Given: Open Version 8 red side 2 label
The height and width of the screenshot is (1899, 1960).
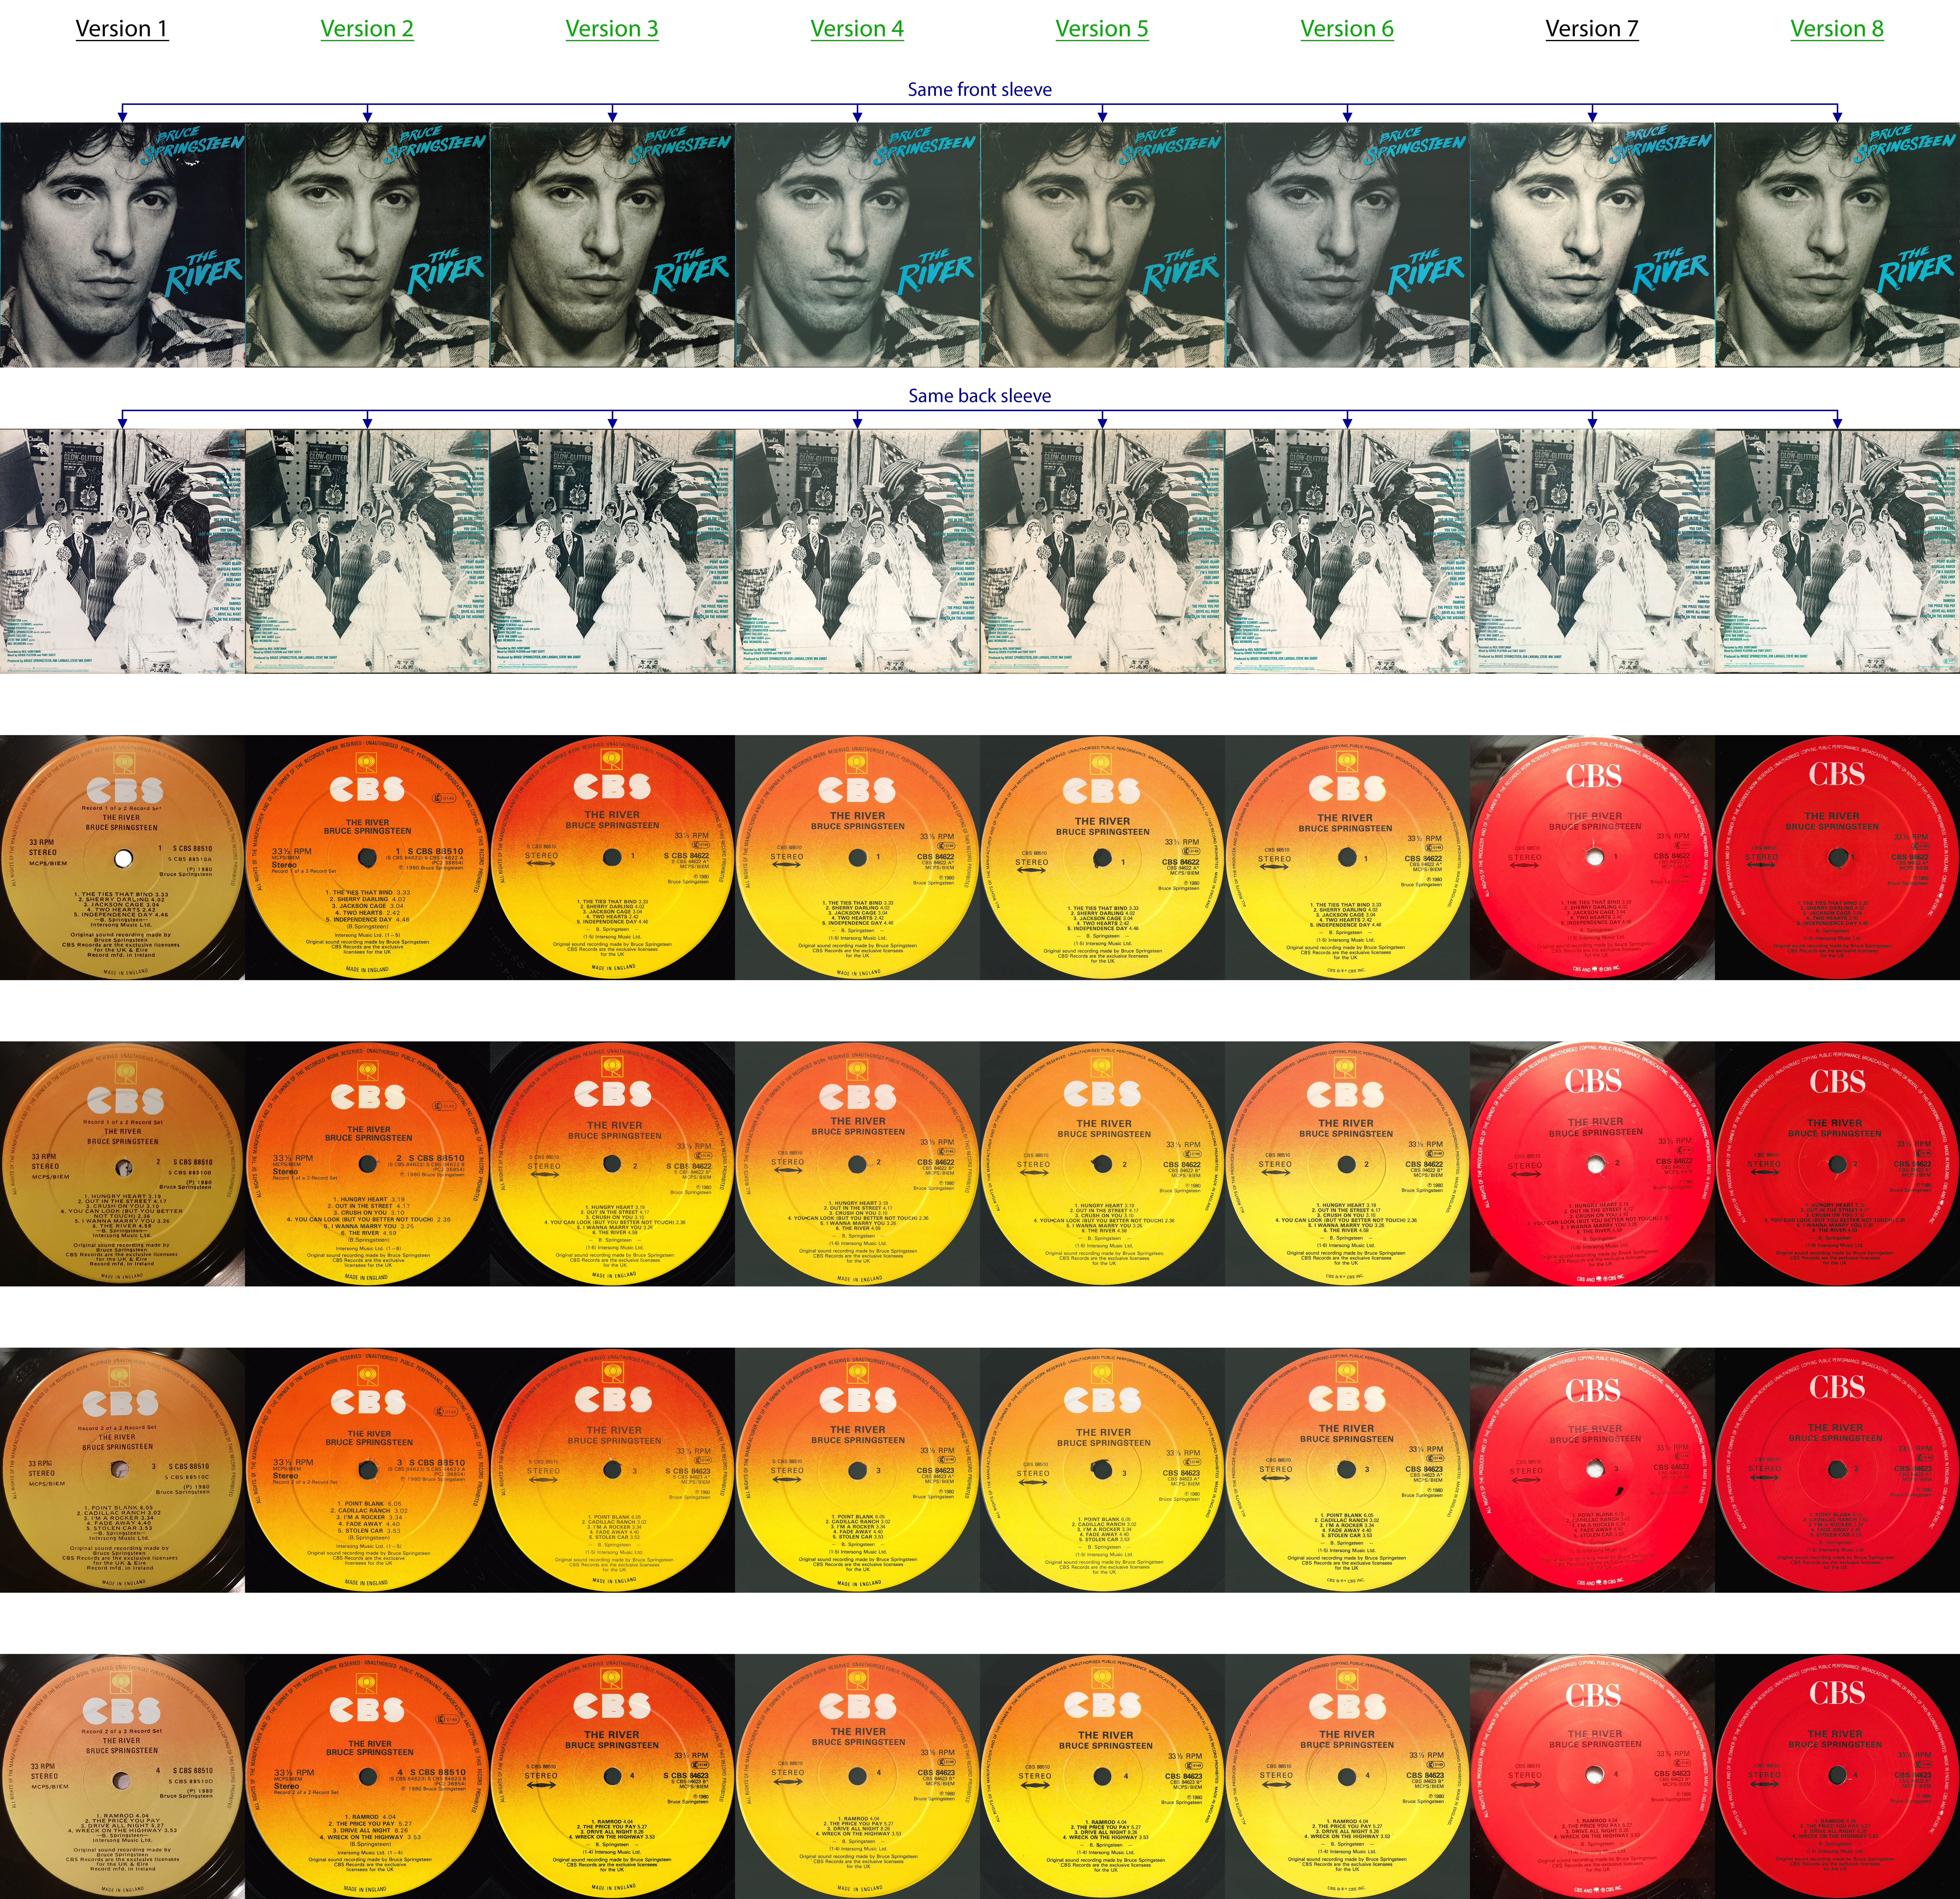Looking at the screenshot, I should (1837, 1164).
